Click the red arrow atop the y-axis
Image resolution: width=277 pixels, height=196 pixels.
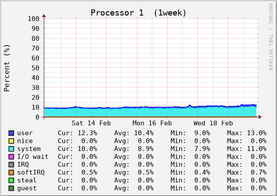pyautogui.click(x=44, y=16)
